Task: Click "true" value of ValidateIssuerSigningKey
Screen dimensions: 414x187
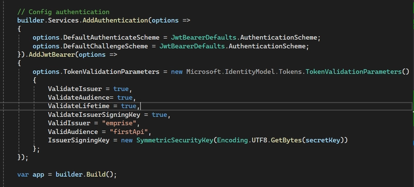Action: click(x=159, y=115)
